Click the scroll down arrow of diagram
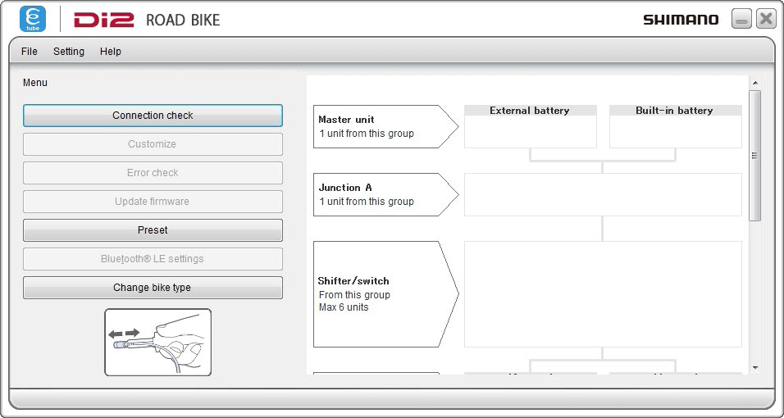The image size is (784, 418). click(755, 368)
